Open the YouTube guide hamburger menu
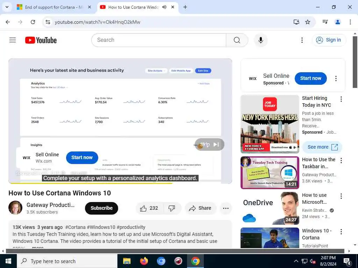 click(13, 40)
